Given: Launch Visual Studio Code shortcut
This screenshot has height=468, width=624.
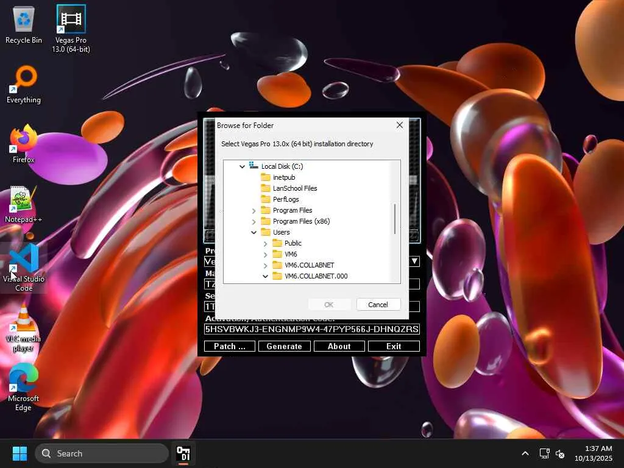Looking at the screenshot, I should tap(24, 268).
